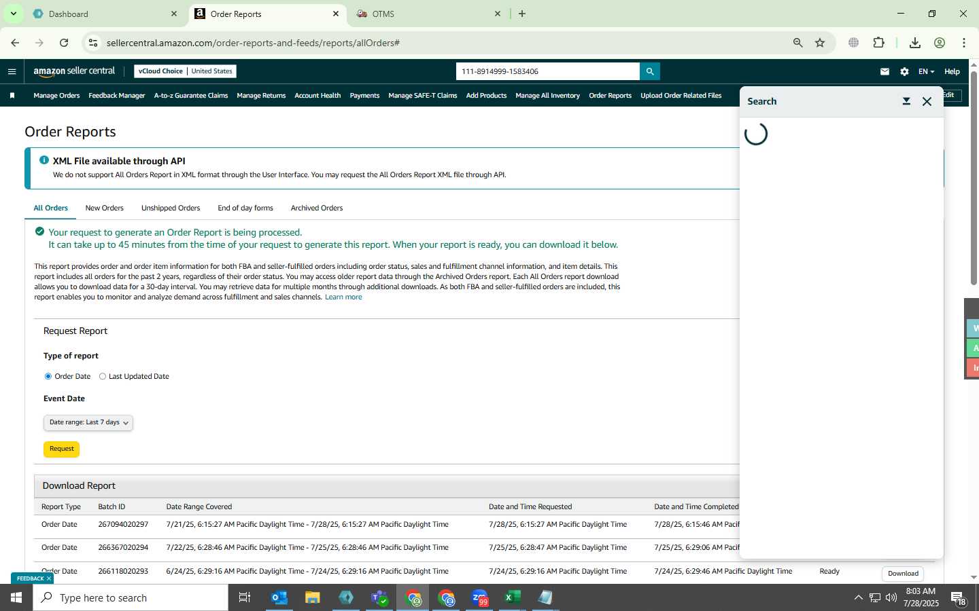This screenshot has height=611, width=979.
Task: Click the site information icon in address bar
Action: (93, 43)
